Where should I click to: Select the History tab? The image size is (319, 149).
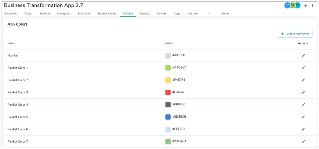(x=193, y=14)
